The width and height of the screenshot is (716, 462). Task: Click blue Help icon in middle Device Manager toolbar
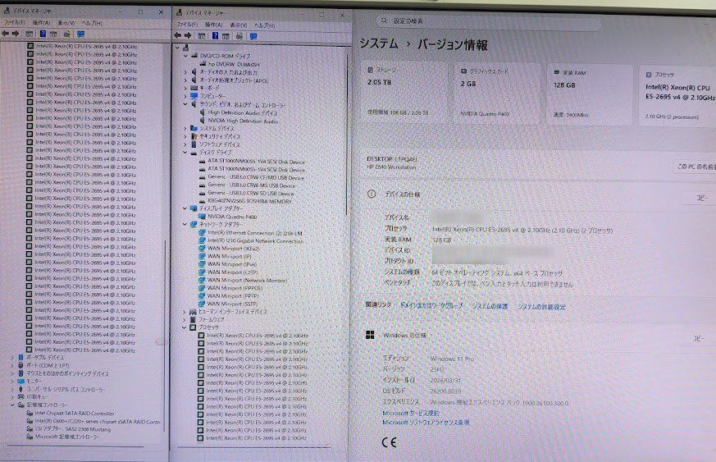coord(215,35)
